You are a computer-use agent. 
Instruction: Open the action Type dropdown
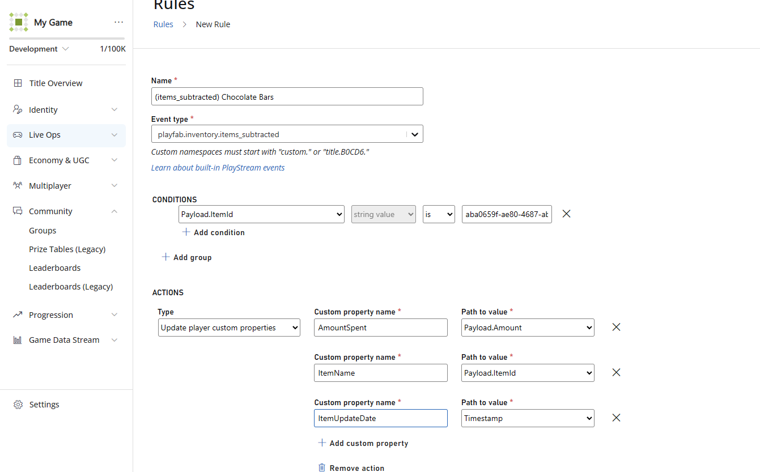229,328
